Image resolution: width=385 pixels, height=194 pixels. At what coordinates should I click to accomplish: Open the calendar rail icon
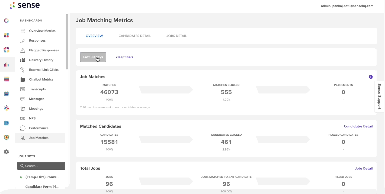point(7,94)
